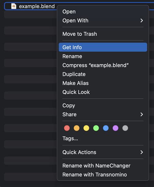154x187 pixels.
Task: Apply the blue tag color
Action: (106, 128)
